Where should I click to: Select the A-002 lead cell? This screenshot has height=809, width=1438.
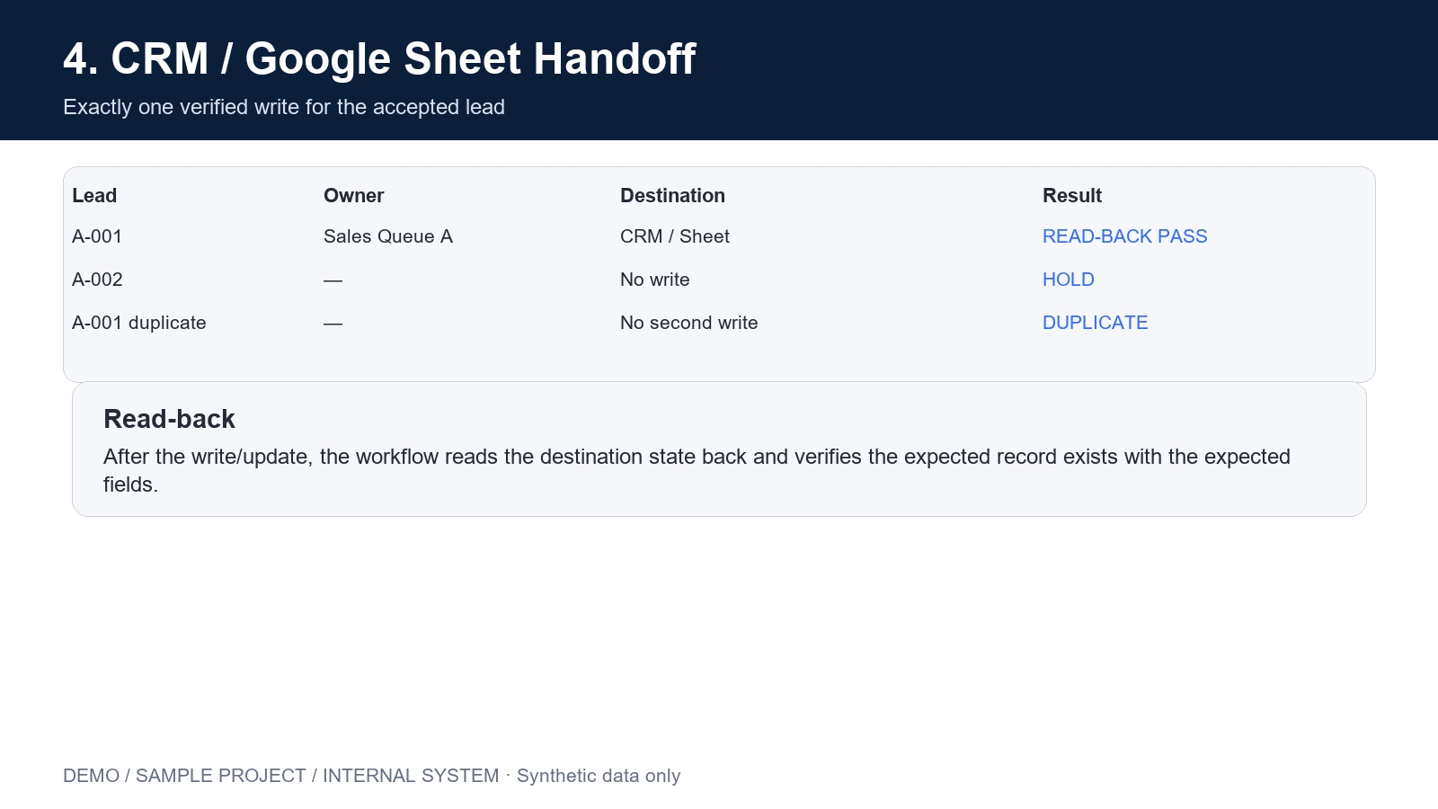(97, 280)
